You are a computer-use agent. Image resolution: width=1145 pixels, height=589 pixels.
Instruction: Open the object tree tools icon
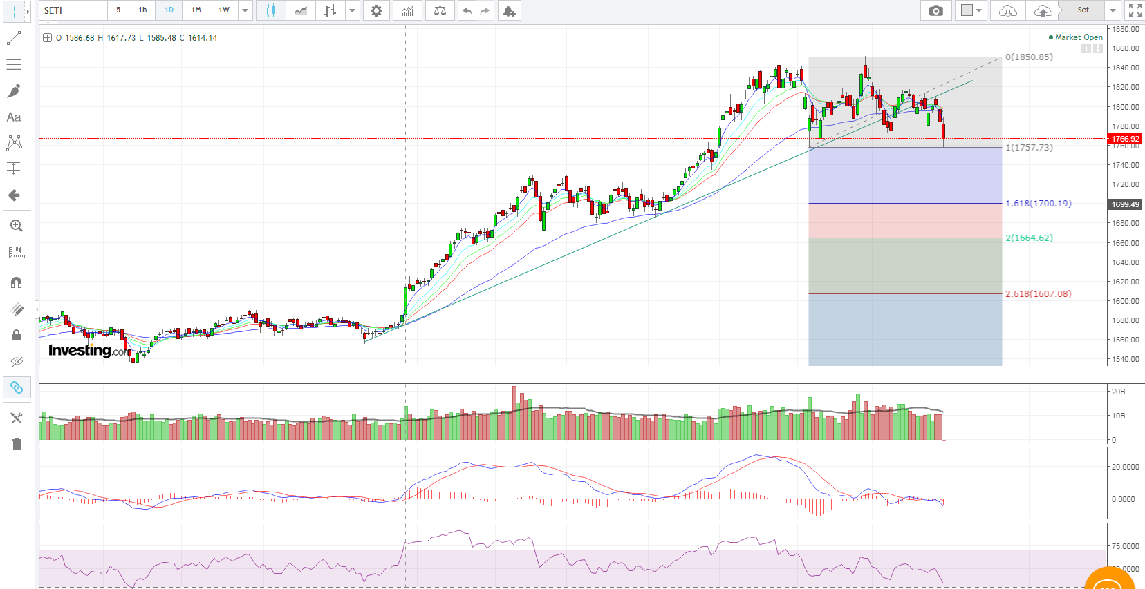[17, 418]
